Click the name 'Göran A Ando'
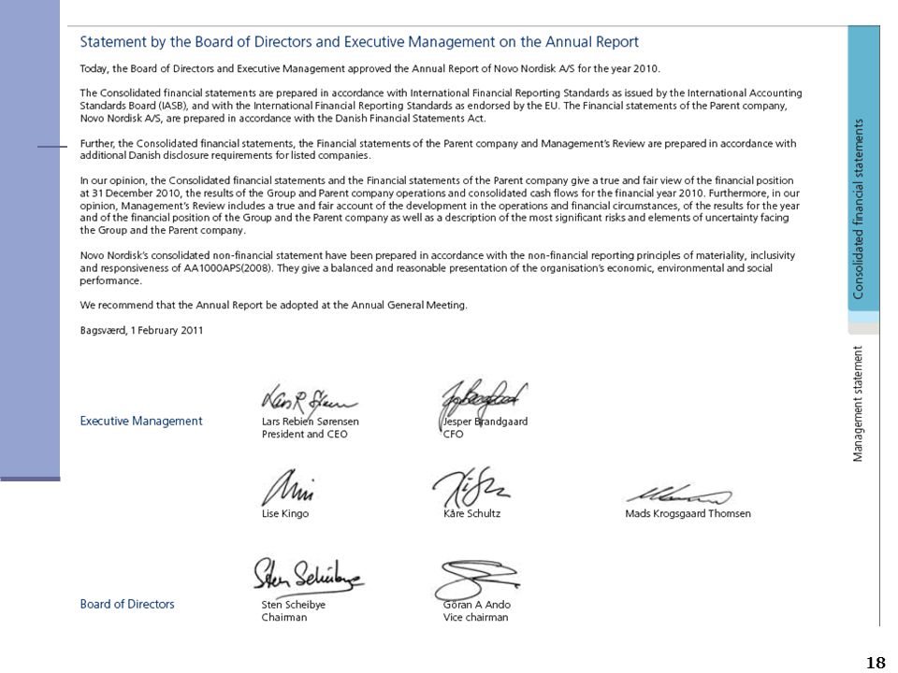Screen dimensions: 898x673 coord(476,605)
